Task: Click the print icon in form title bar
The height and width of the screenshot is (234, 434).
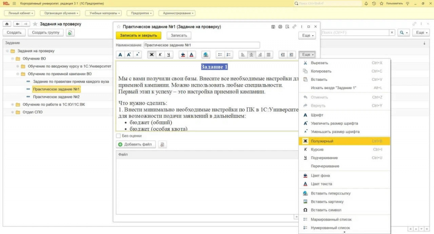Action: click(280, 27)
